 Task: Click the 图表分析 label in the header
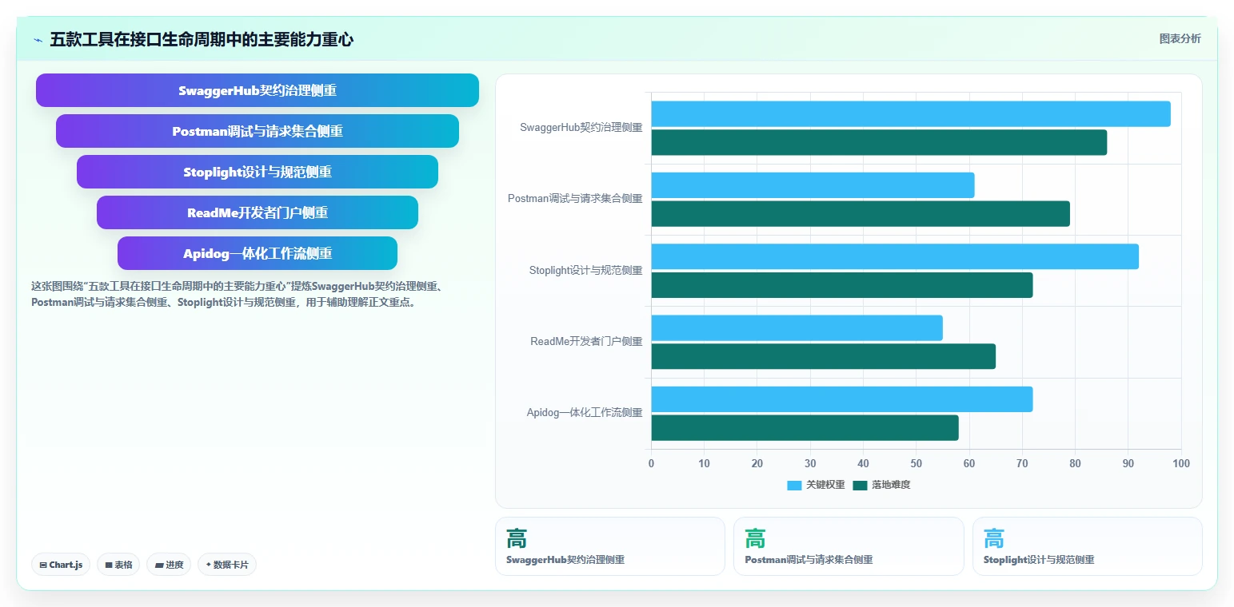click(x=1180, y=38)
